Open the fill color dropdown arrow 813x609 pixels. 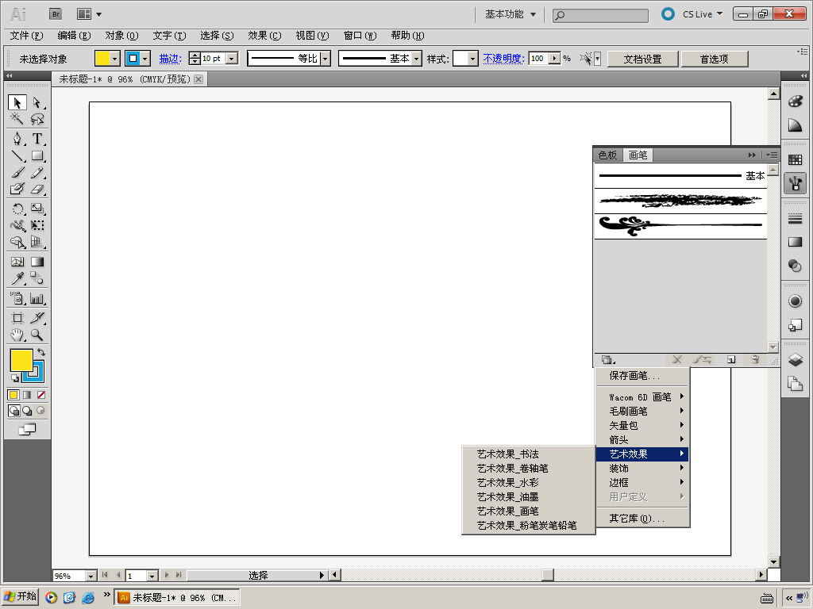(x=115, y=59)
